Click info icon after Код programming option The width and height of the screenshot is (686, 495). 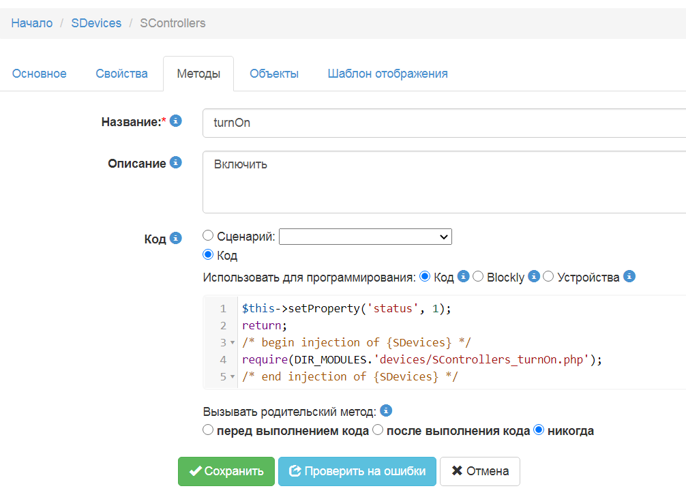coord(464,276)
